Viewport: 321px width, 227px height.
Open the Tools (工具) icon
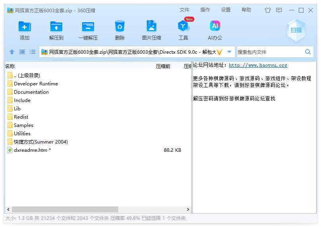coord(183,26)
